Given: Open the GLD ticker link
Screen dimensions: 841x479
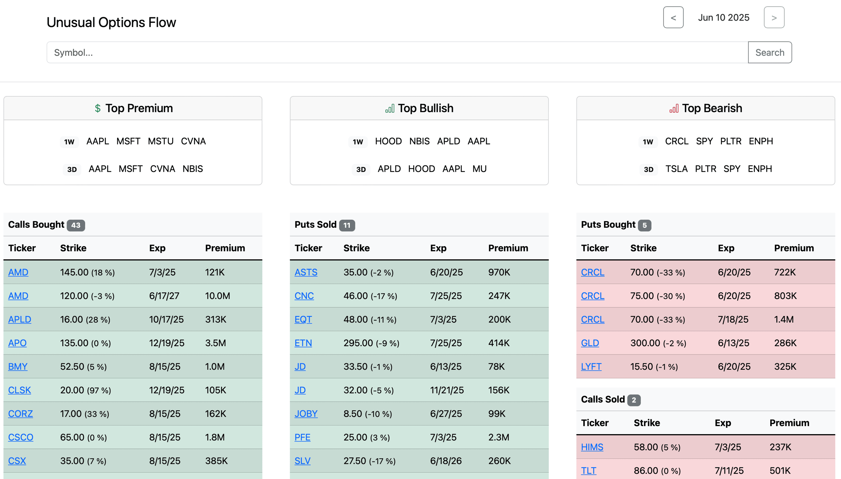Looking at the screenshot, I should pos(590,343).
